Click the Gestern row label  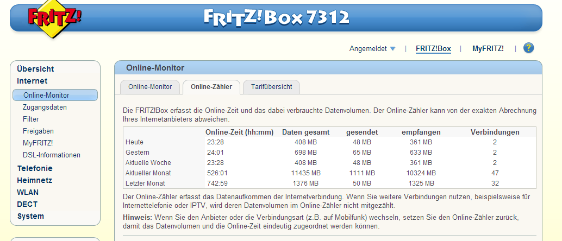[138, 153]
